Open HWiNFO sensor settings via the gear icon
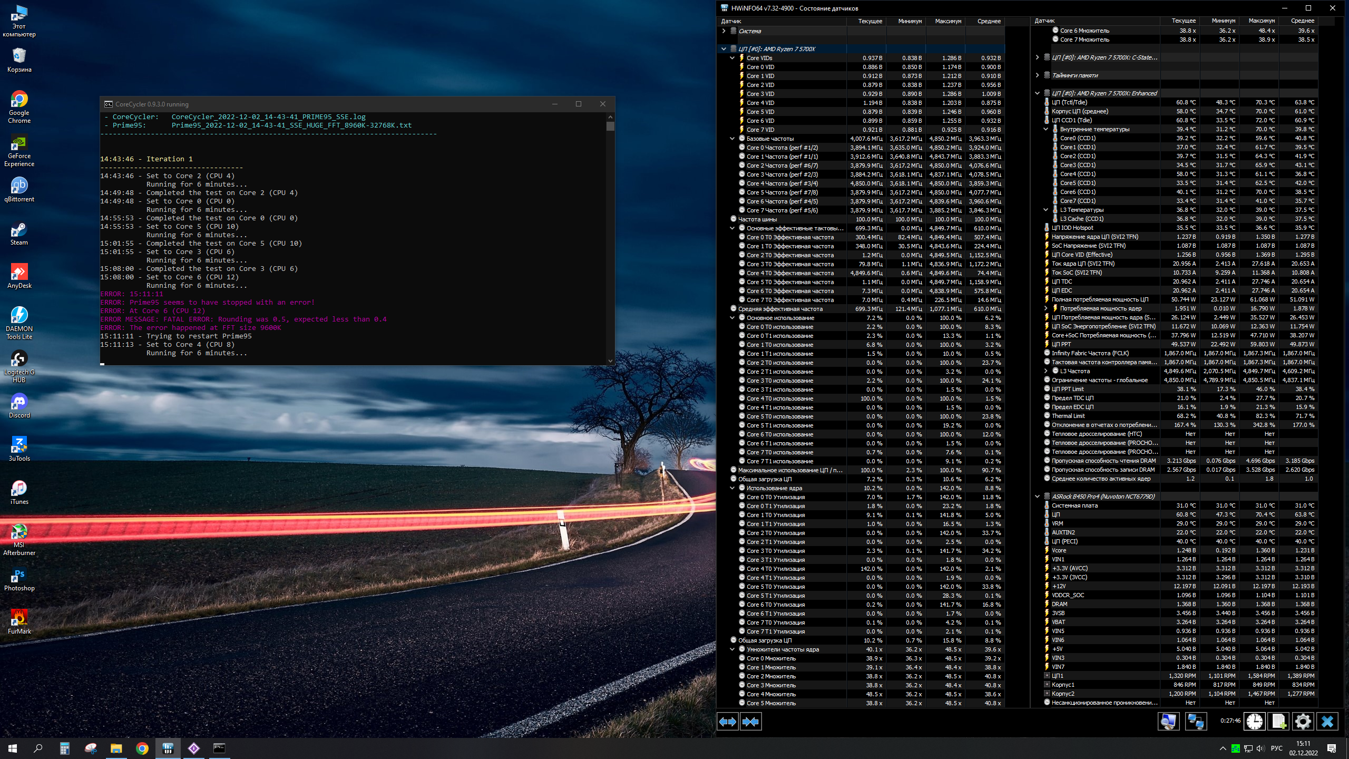 pyautogui.click(x=1303, y=721)
